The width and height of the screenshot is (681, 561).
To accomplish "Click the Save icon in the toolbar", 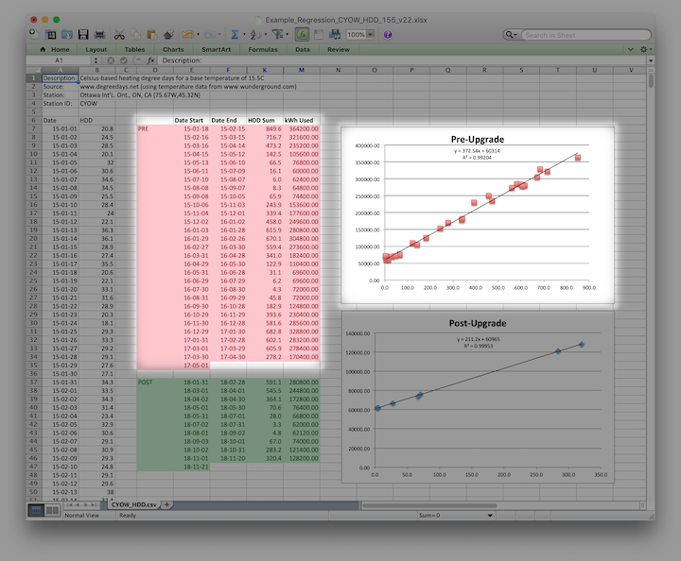I will tap(83, 35).
